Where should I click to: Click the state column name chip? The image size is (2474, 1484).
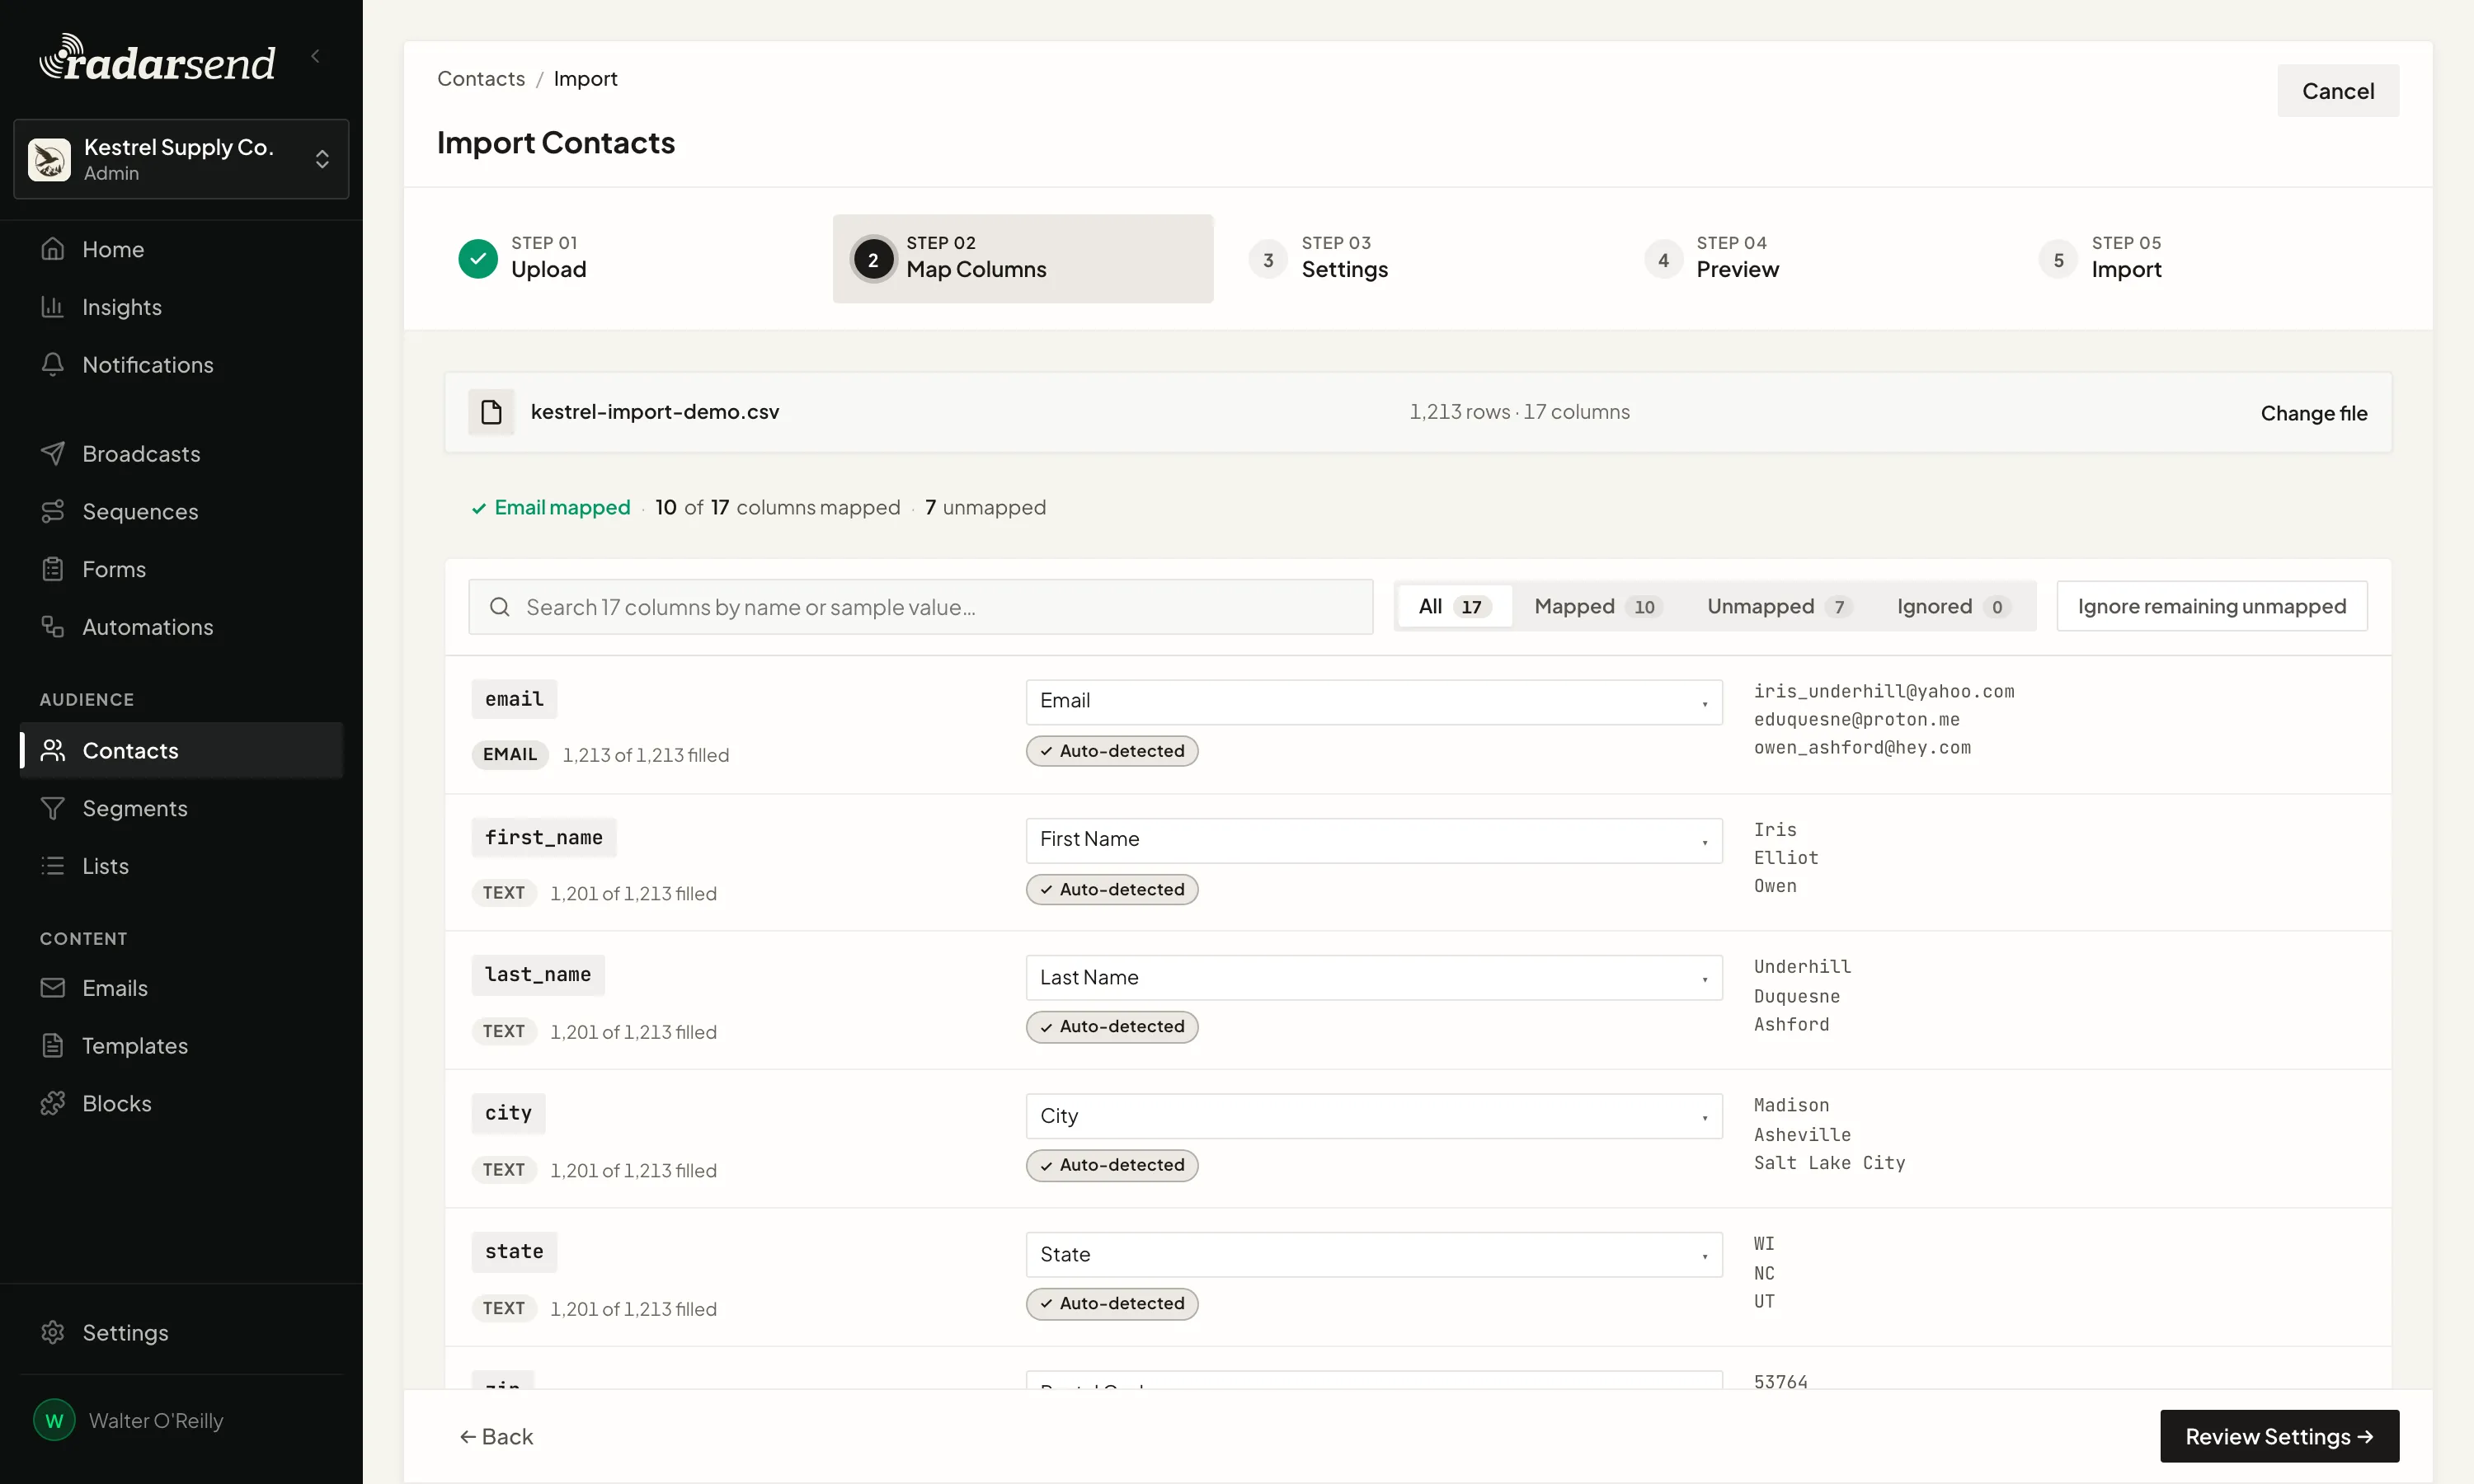click(514, 1251)
